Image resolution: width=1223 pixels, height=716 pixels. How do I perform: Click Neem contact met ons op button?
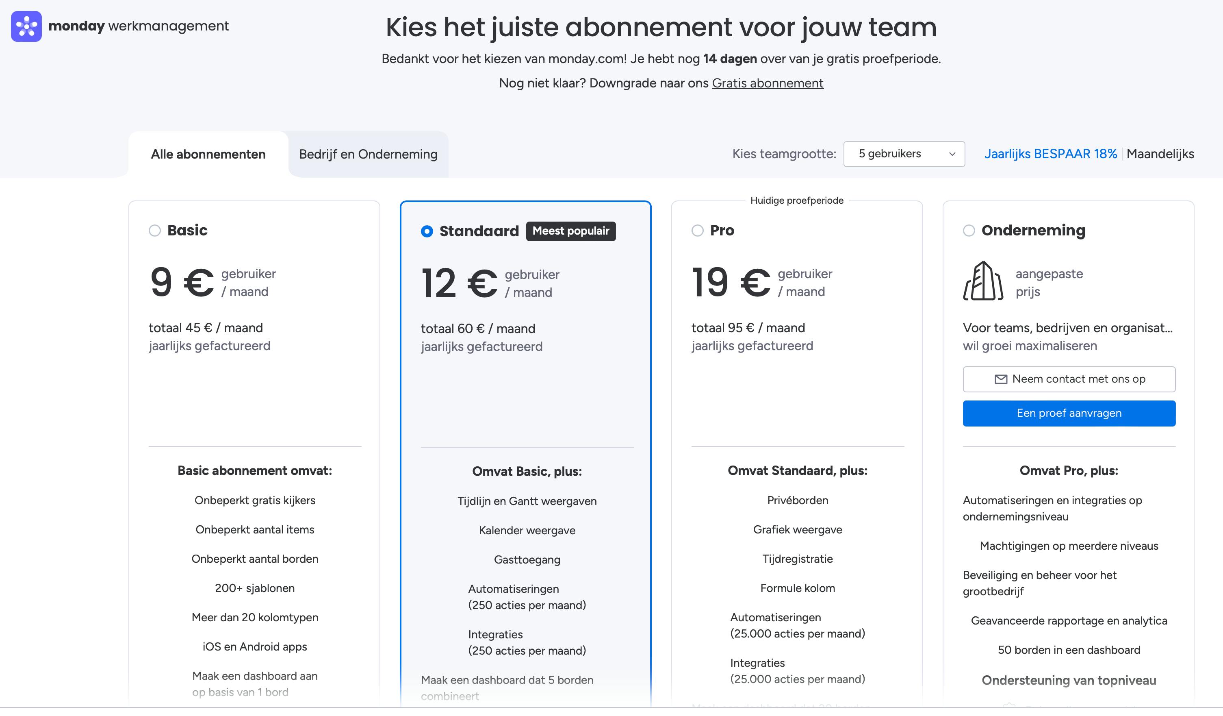point(1069,379)
